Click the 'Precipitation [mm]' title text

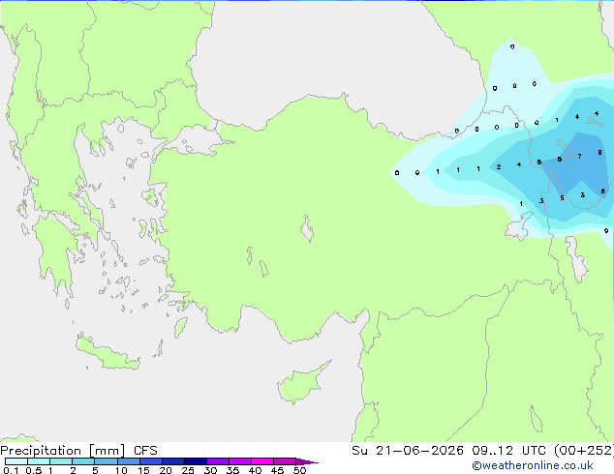pos(63,451)
